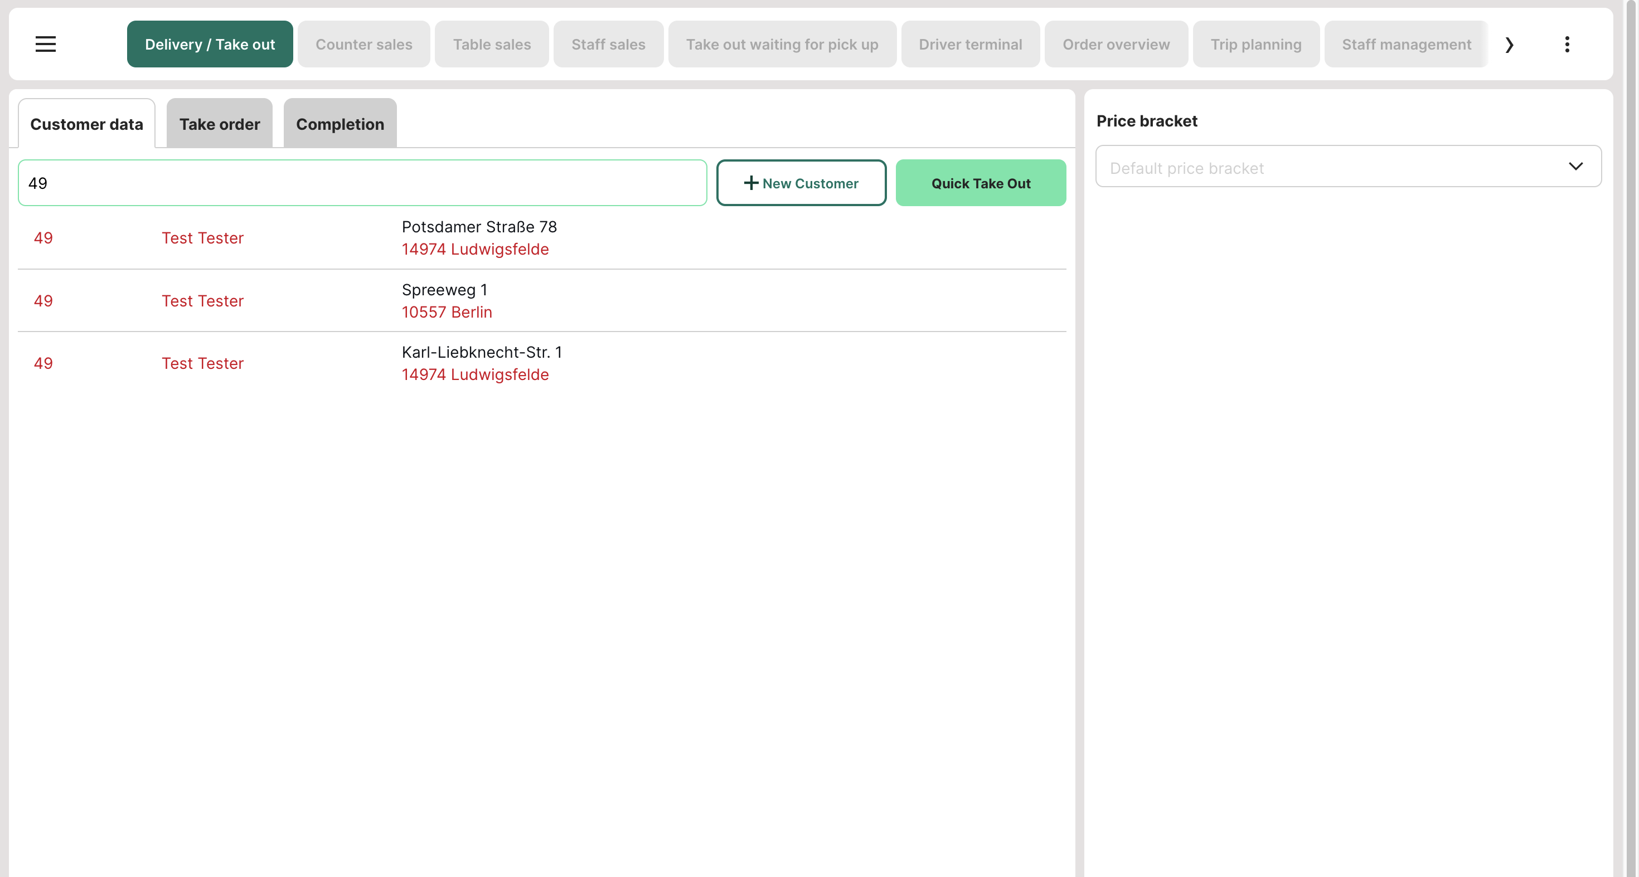Select customer at Potsdamer Straße 78

[x=478, y=238]
